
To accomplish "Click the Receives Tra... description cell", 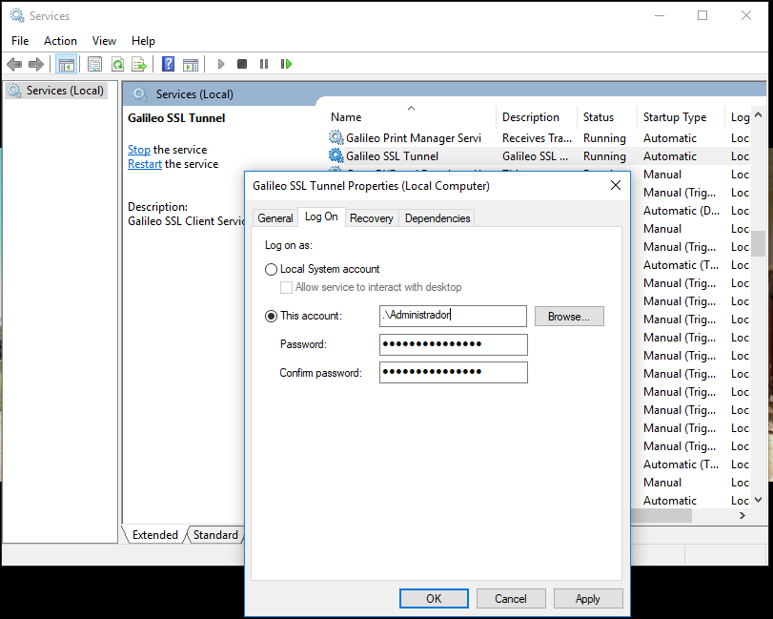I will [537, 138].
